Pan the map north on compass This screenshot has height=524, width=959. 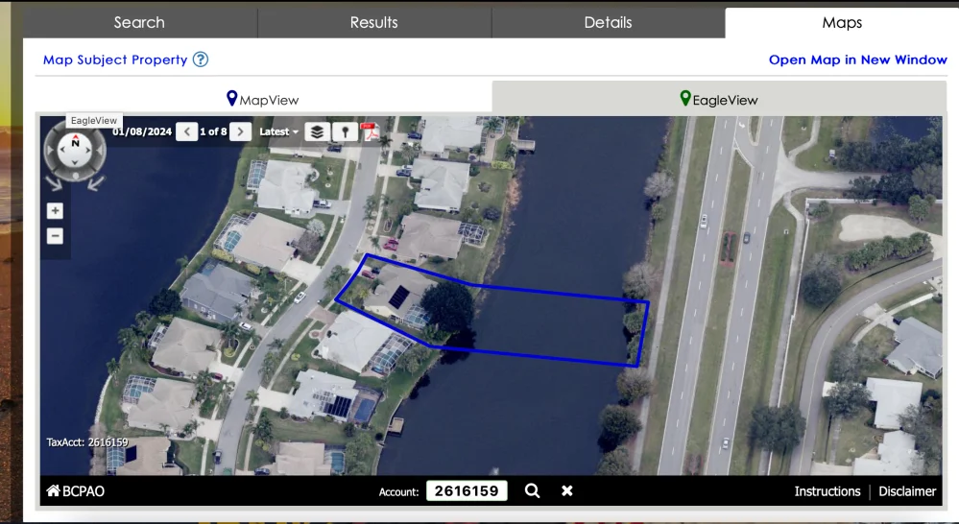pos(75,140)
